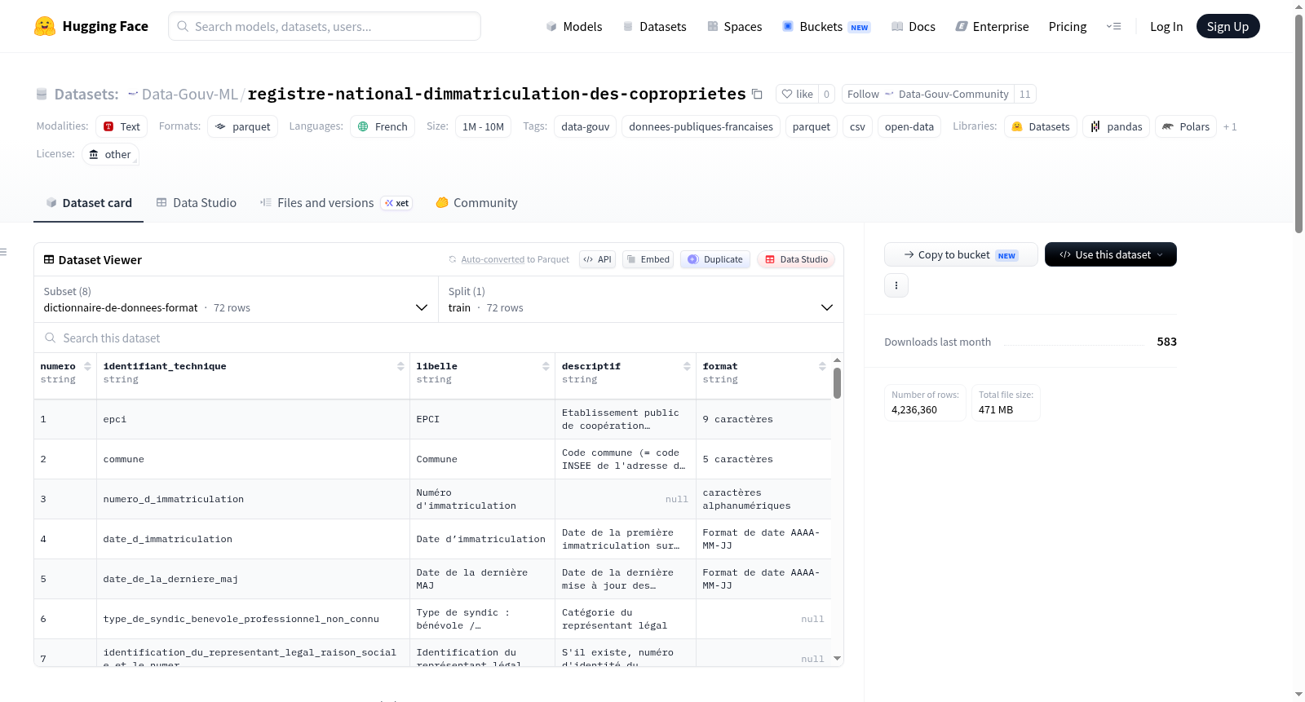Click the dataset table vertical scrollbar

(837, 383)
